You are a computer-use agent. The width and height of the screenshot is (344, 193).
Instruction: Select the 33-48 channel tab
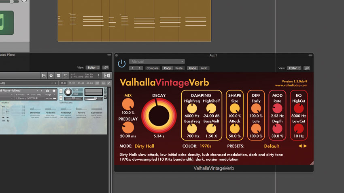(81, 83)
